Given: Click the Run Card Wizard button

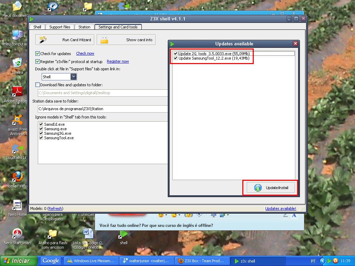Looking at the screenshot, I should click(x=65, y=40).
